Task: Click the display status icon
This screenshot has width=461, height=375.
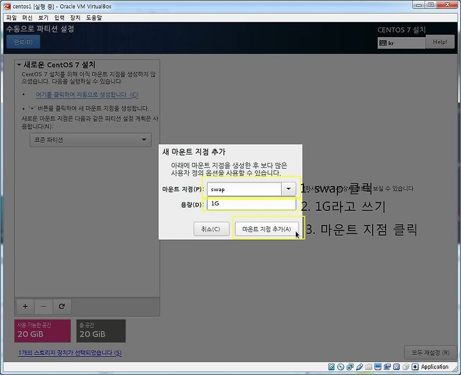Action: click(x=378, y=367)
